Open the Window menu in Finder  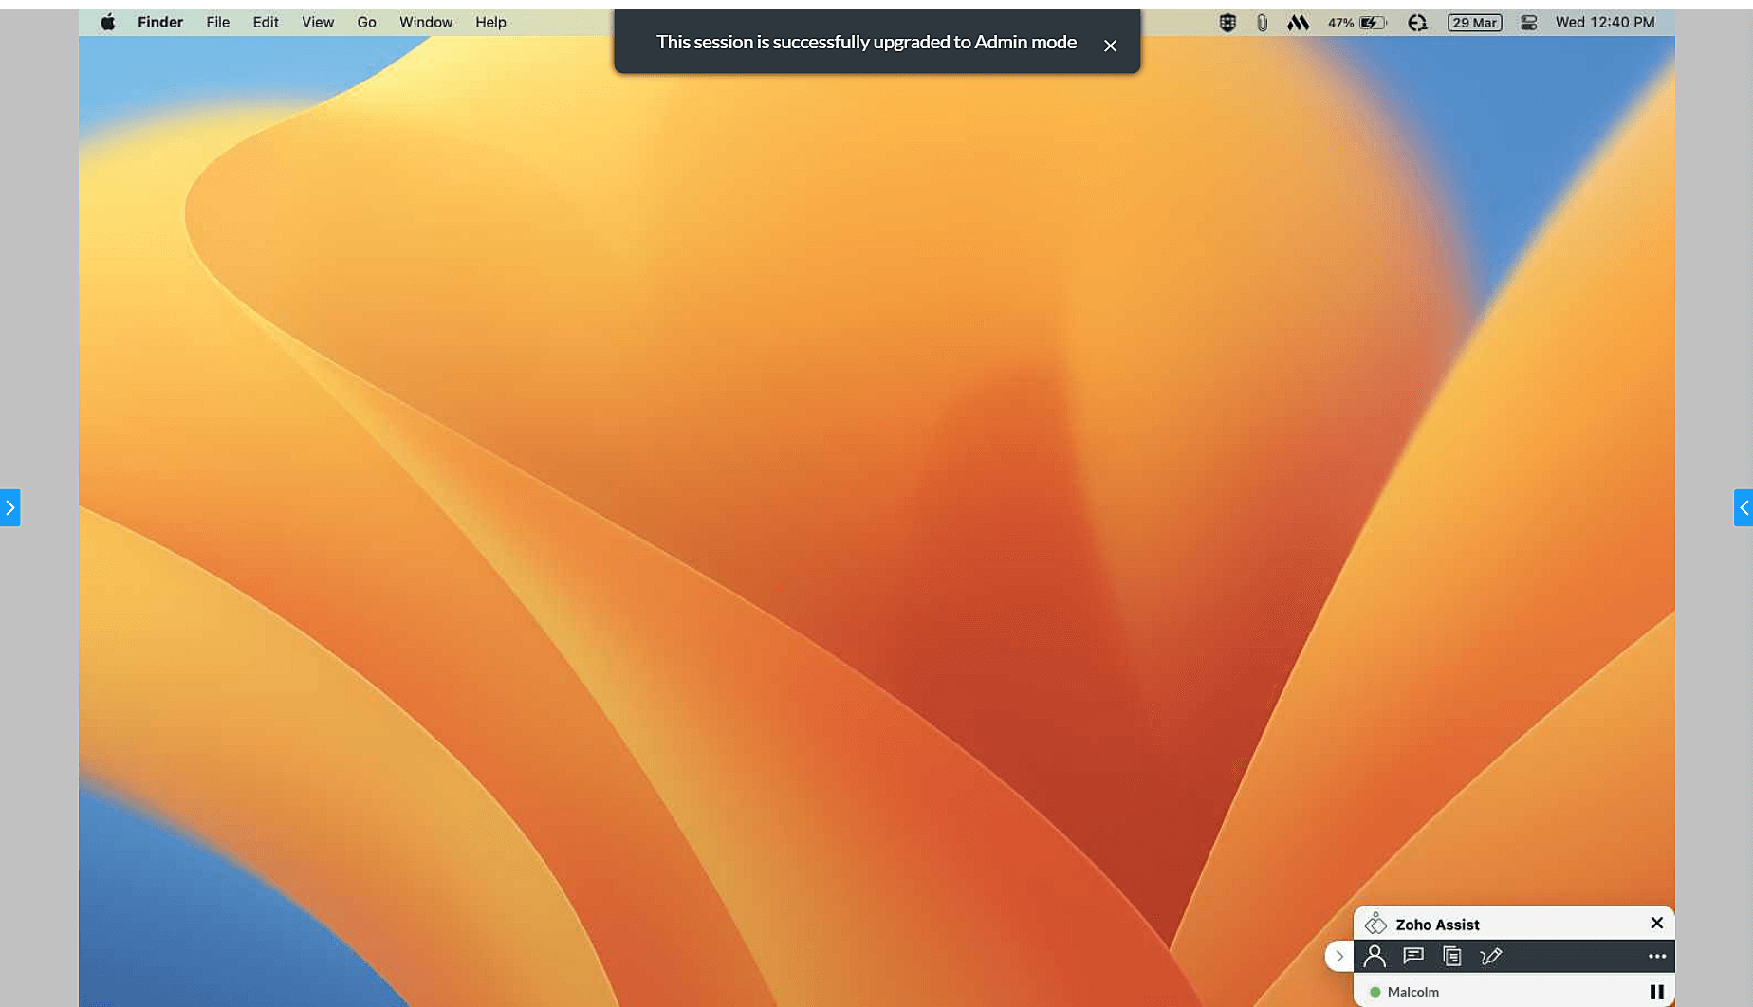click(425, 22)
